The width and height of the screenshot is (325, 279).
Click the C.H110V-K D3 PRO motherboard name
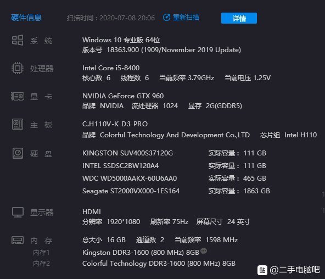[115, 124]
